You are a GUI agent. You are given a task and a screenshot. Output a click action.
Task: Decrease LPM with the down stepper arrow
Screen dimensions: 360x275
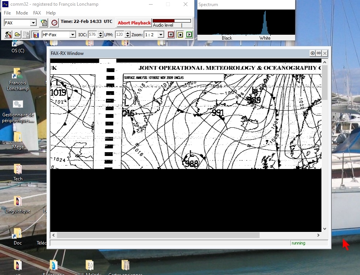[128, 36]
